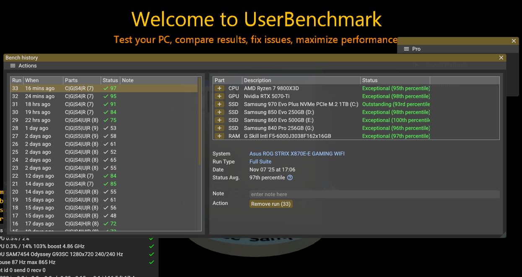Image resolution: width=522 pixels, height=277 pixels.
Task: Select run 24 with status 65
Action: tap(104, 160)
